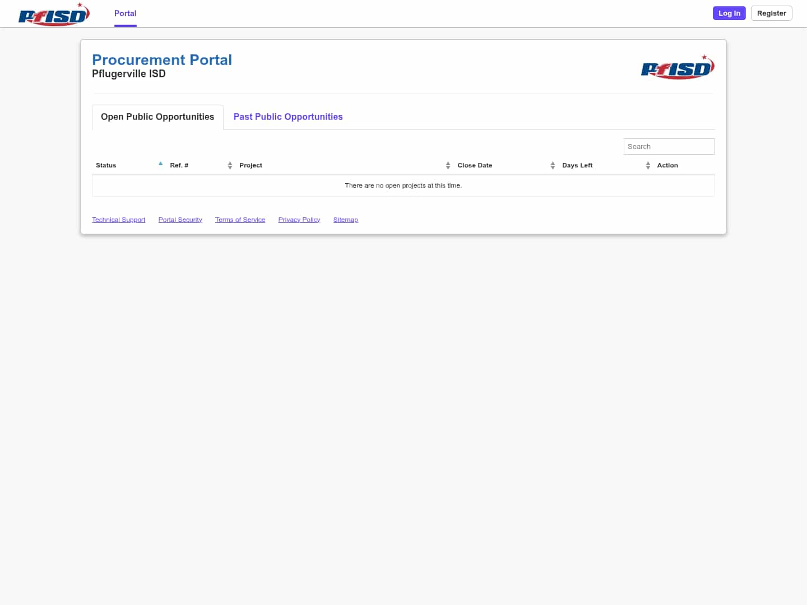The height and width of the screenshot is (605, 807).
Task: Sort table by Close Date column arrows
Action: point(553,165)
